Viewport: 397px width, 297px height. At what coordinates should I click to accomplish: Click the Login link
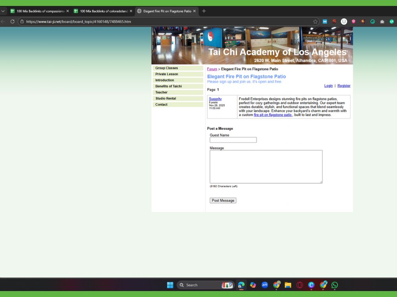coord(328,86)
